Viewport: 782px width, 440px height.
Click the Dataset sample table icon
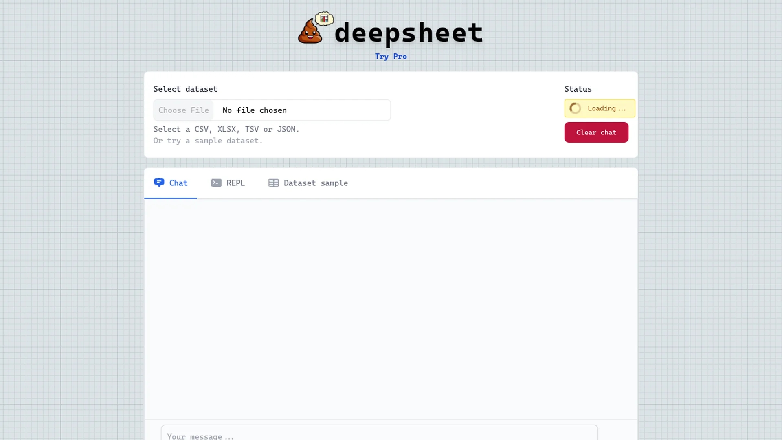click(x=274, y=183)
